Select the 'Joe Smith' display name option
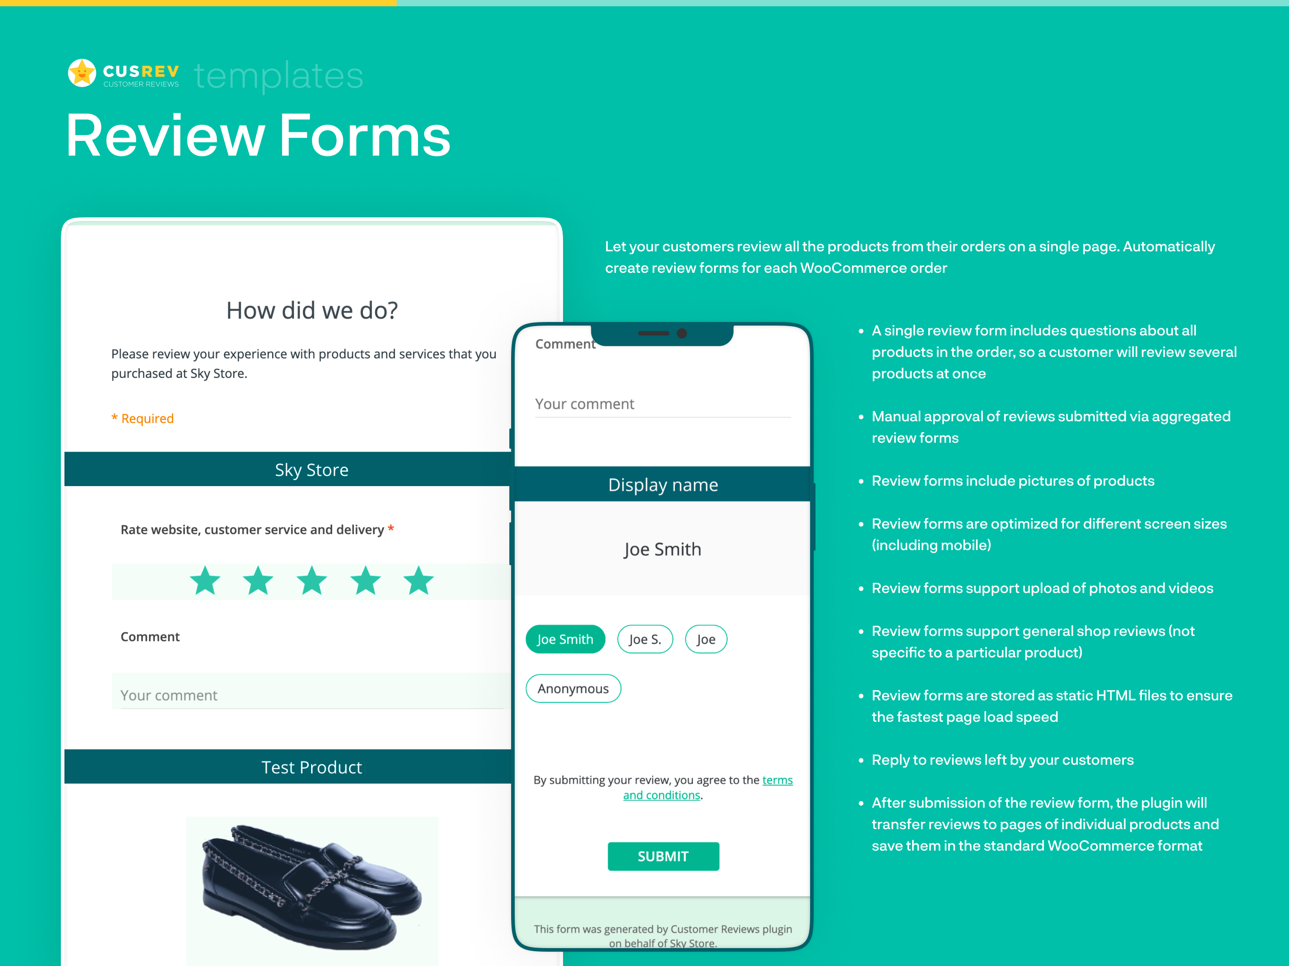The height and width of the screenshot is (966, 1289). pyautogui.click(x=565, y=639)
